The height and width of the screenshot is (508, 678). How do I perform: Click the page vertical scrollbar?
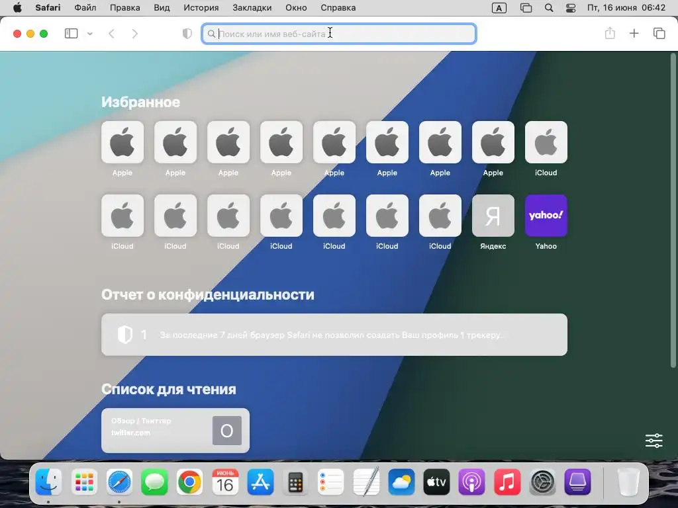pyautogui.click(x=673, y=211)
